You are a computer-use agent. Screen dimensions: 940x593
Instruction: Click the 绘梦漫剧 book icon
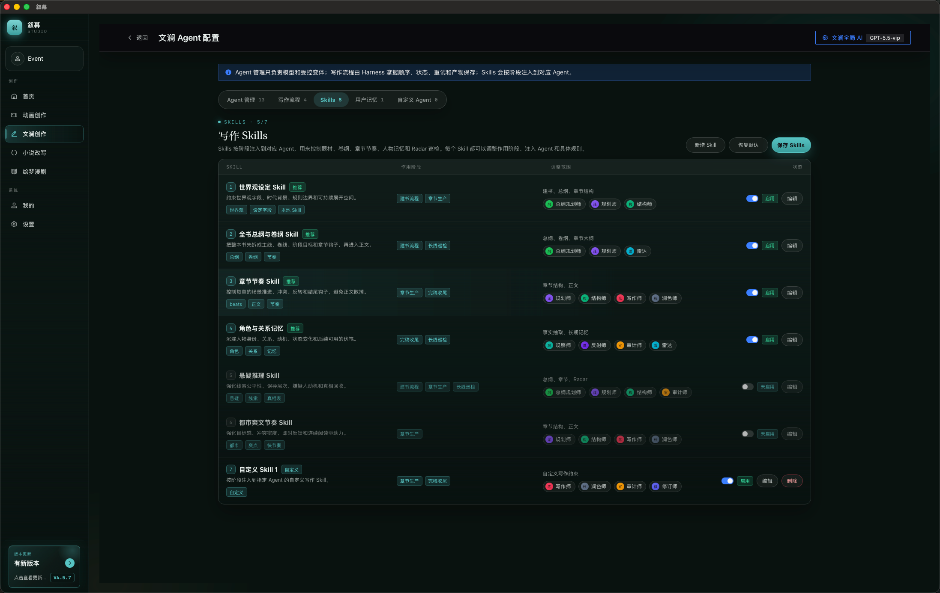pos(14,172)
